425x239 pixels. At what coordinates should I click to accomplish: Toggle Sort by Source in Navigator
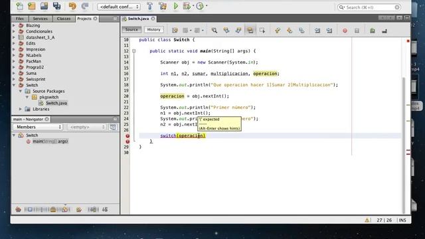pyautogui.click(x=105, y=210)
